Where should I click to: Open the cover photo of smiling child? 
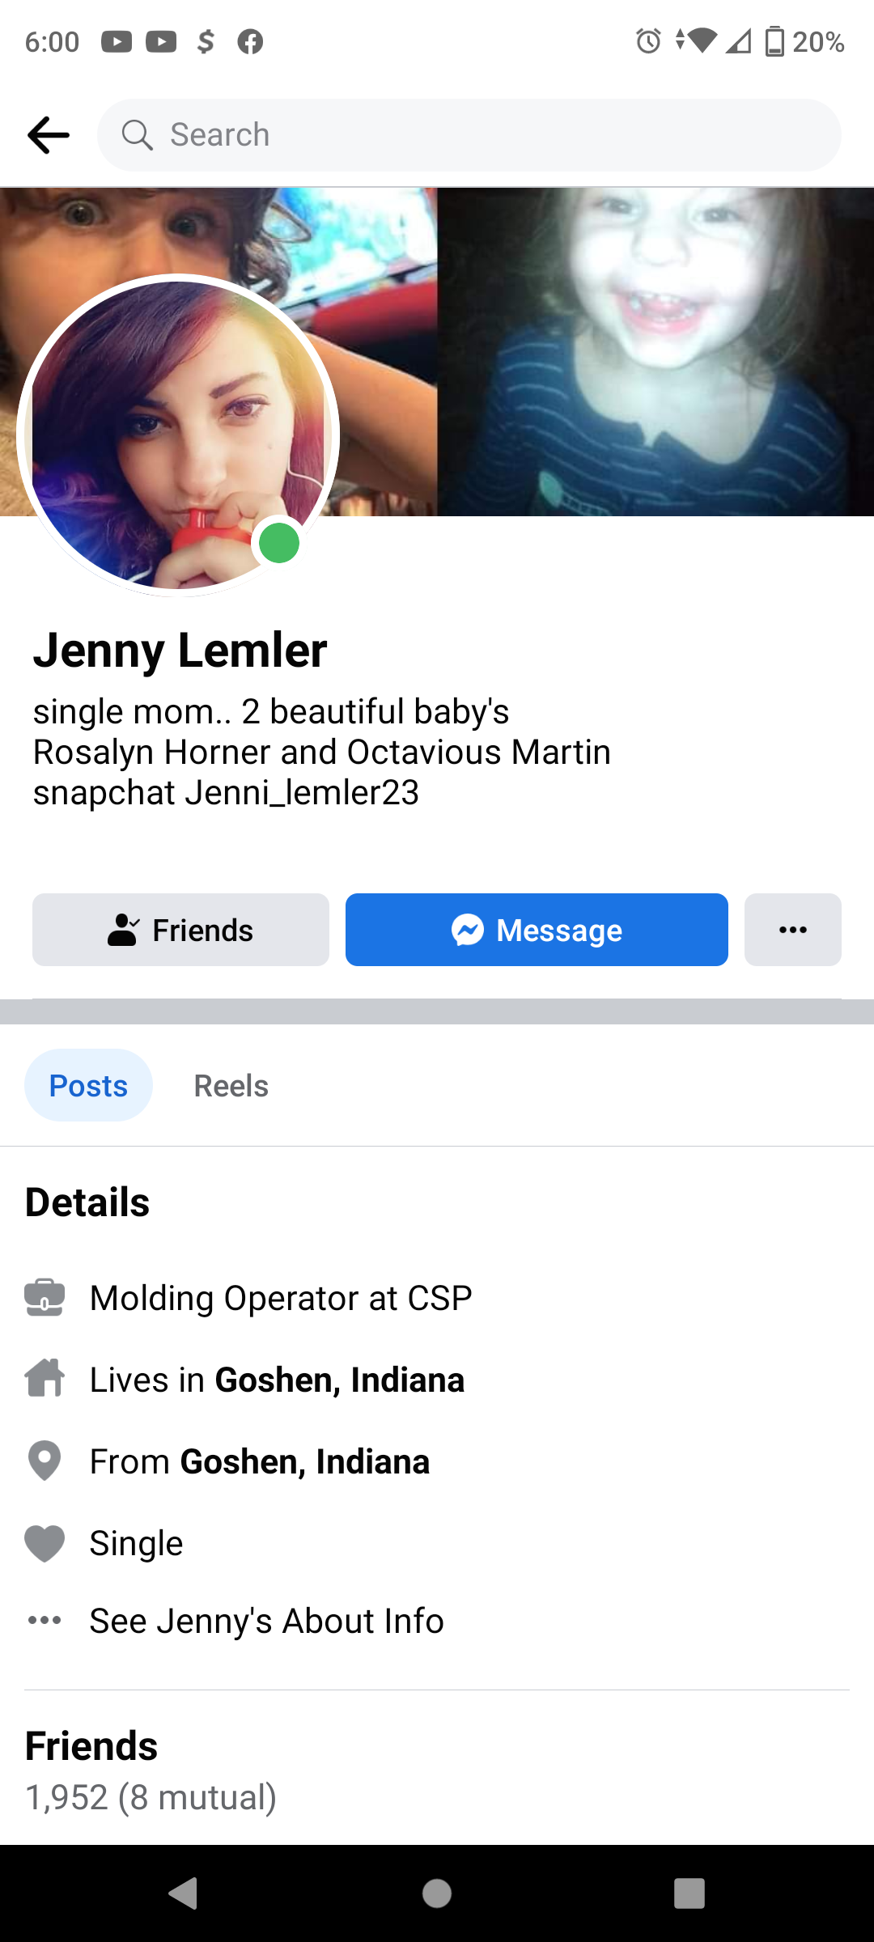pyautogui.click(x=655, y=352)
